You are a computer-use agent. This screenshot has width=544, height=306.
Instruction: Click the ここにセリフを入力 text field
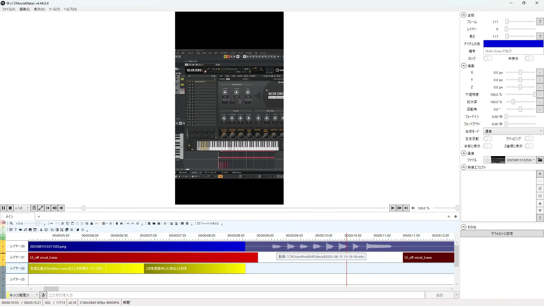(235, 295)
